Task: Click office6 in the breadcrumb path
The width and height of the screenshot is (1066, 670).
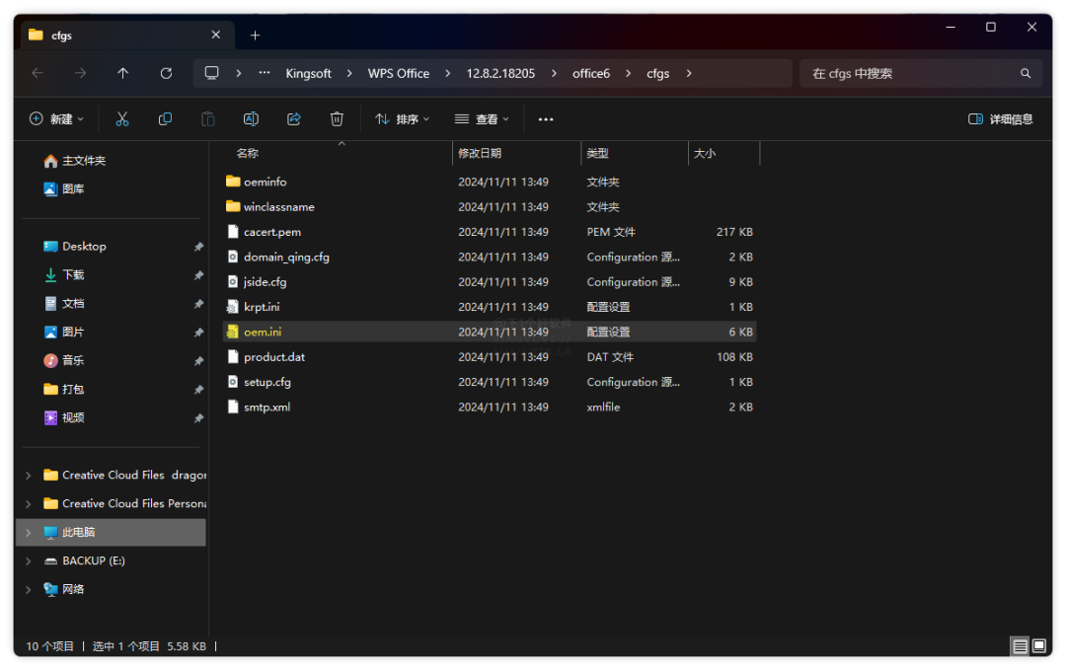Action: [x=591, y=73]
